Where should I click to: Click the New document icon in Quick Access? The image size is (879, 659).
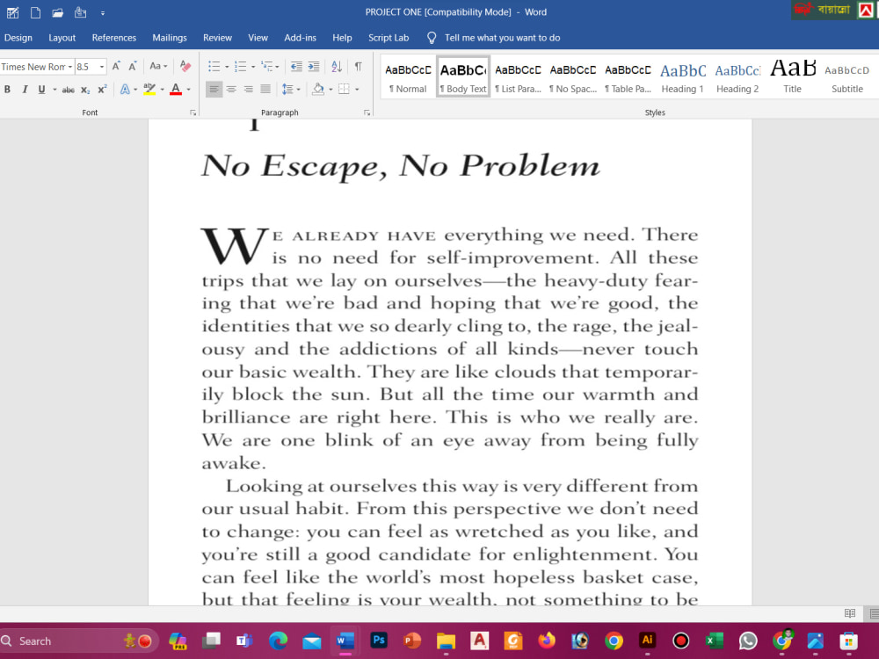(35, 12)
